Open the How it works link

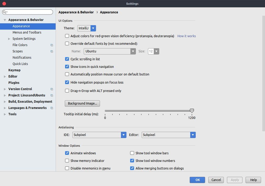[187, 36]
